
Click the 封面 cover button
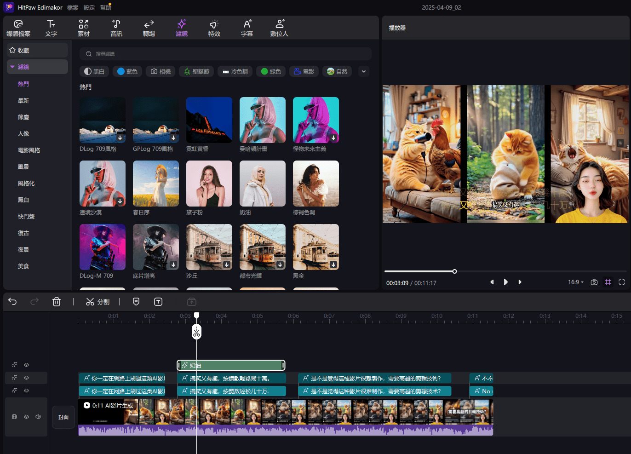(63, 417)
